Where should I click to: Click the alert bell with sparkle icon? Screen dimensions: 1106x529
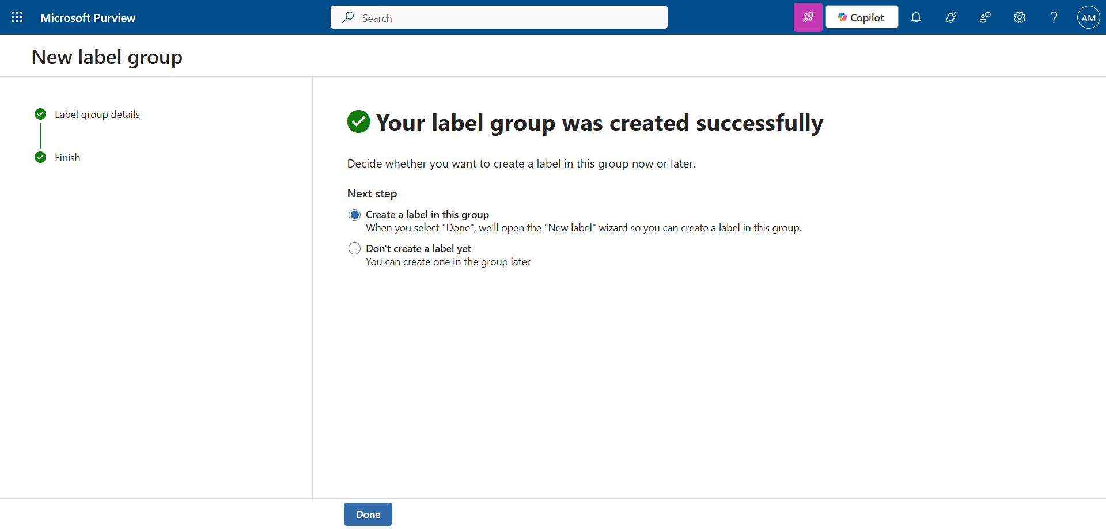click(x=950, y=17)
